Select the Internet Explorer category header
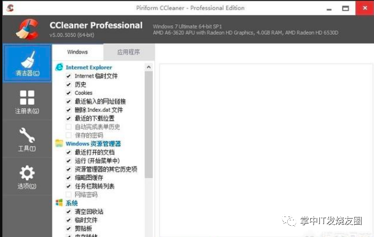374x237 pixels. [x=88, y=68]
